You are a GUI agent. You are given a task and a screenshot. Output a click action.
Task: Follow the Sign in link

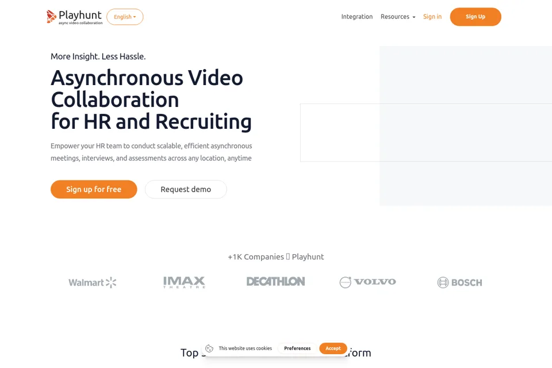click(432, 17)
